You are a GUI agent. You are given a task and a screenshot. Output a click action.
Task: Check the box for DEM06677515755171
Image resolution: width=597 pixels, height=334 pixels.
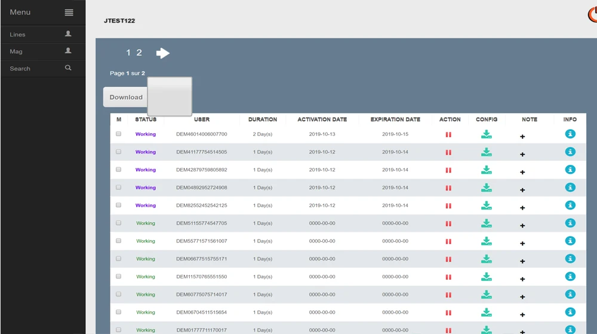(118, 259)
